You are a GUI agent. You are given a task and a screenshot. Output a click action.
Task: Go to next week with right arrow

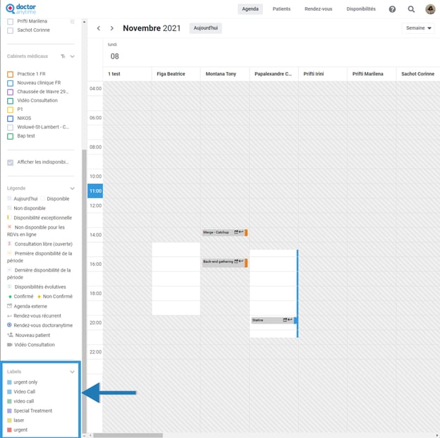pos(111,28)
